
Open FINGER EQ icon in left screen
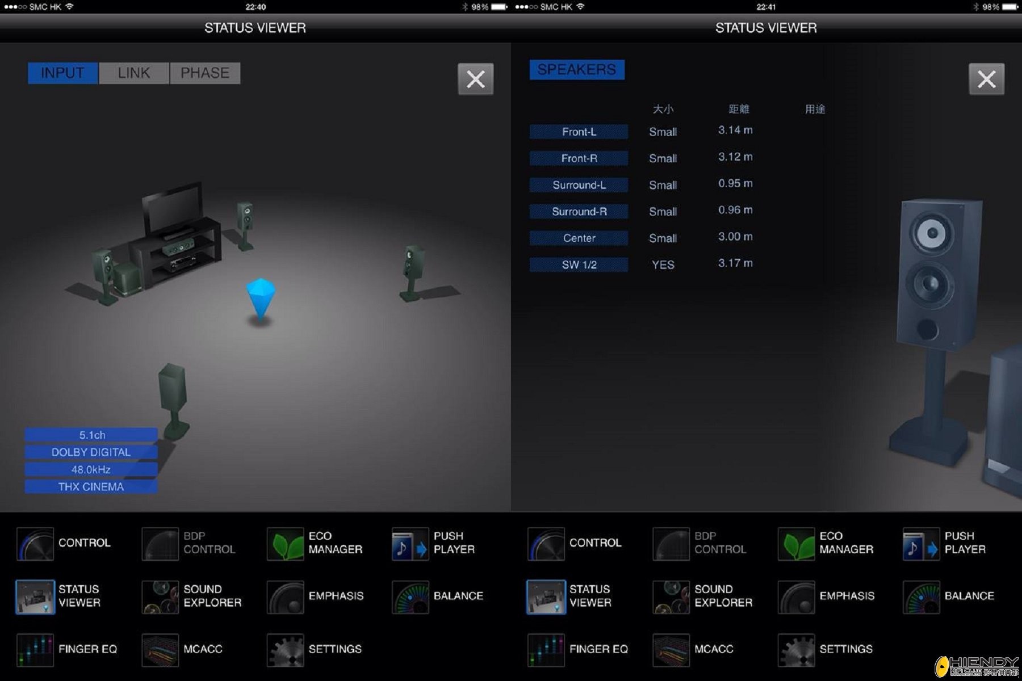click(35, 650)
